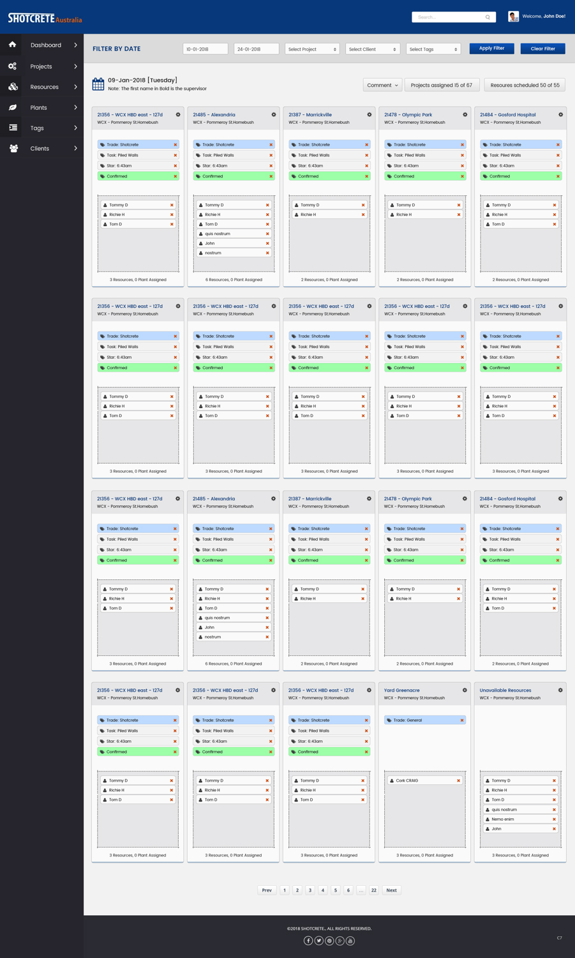575x958 pixels.
Task: Open settings gear on Yard Greenacre card
Action: coord(465,690)
